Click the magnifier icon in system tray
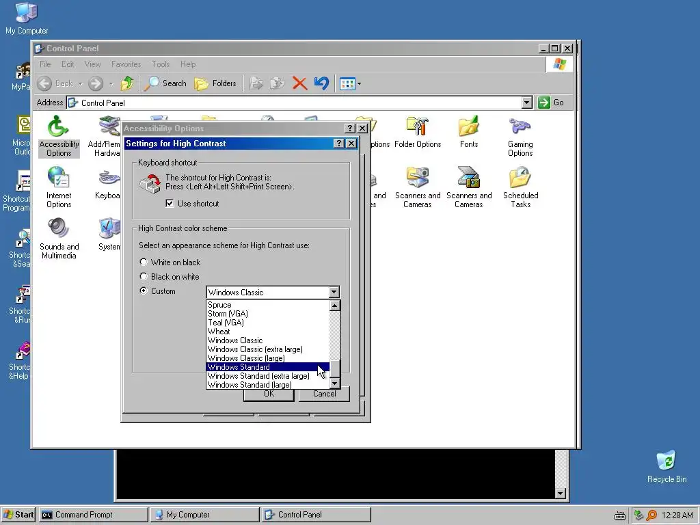The image size is (700, 525). pyautogui.click(x=651, y=515)
